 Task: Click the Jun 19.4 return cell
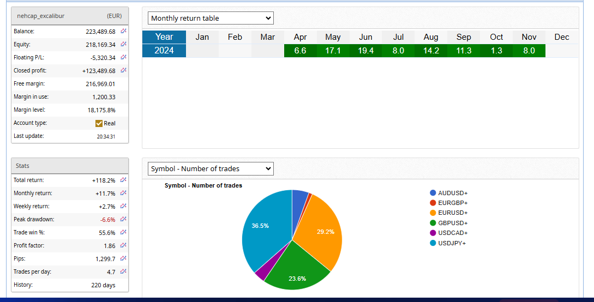365,51
